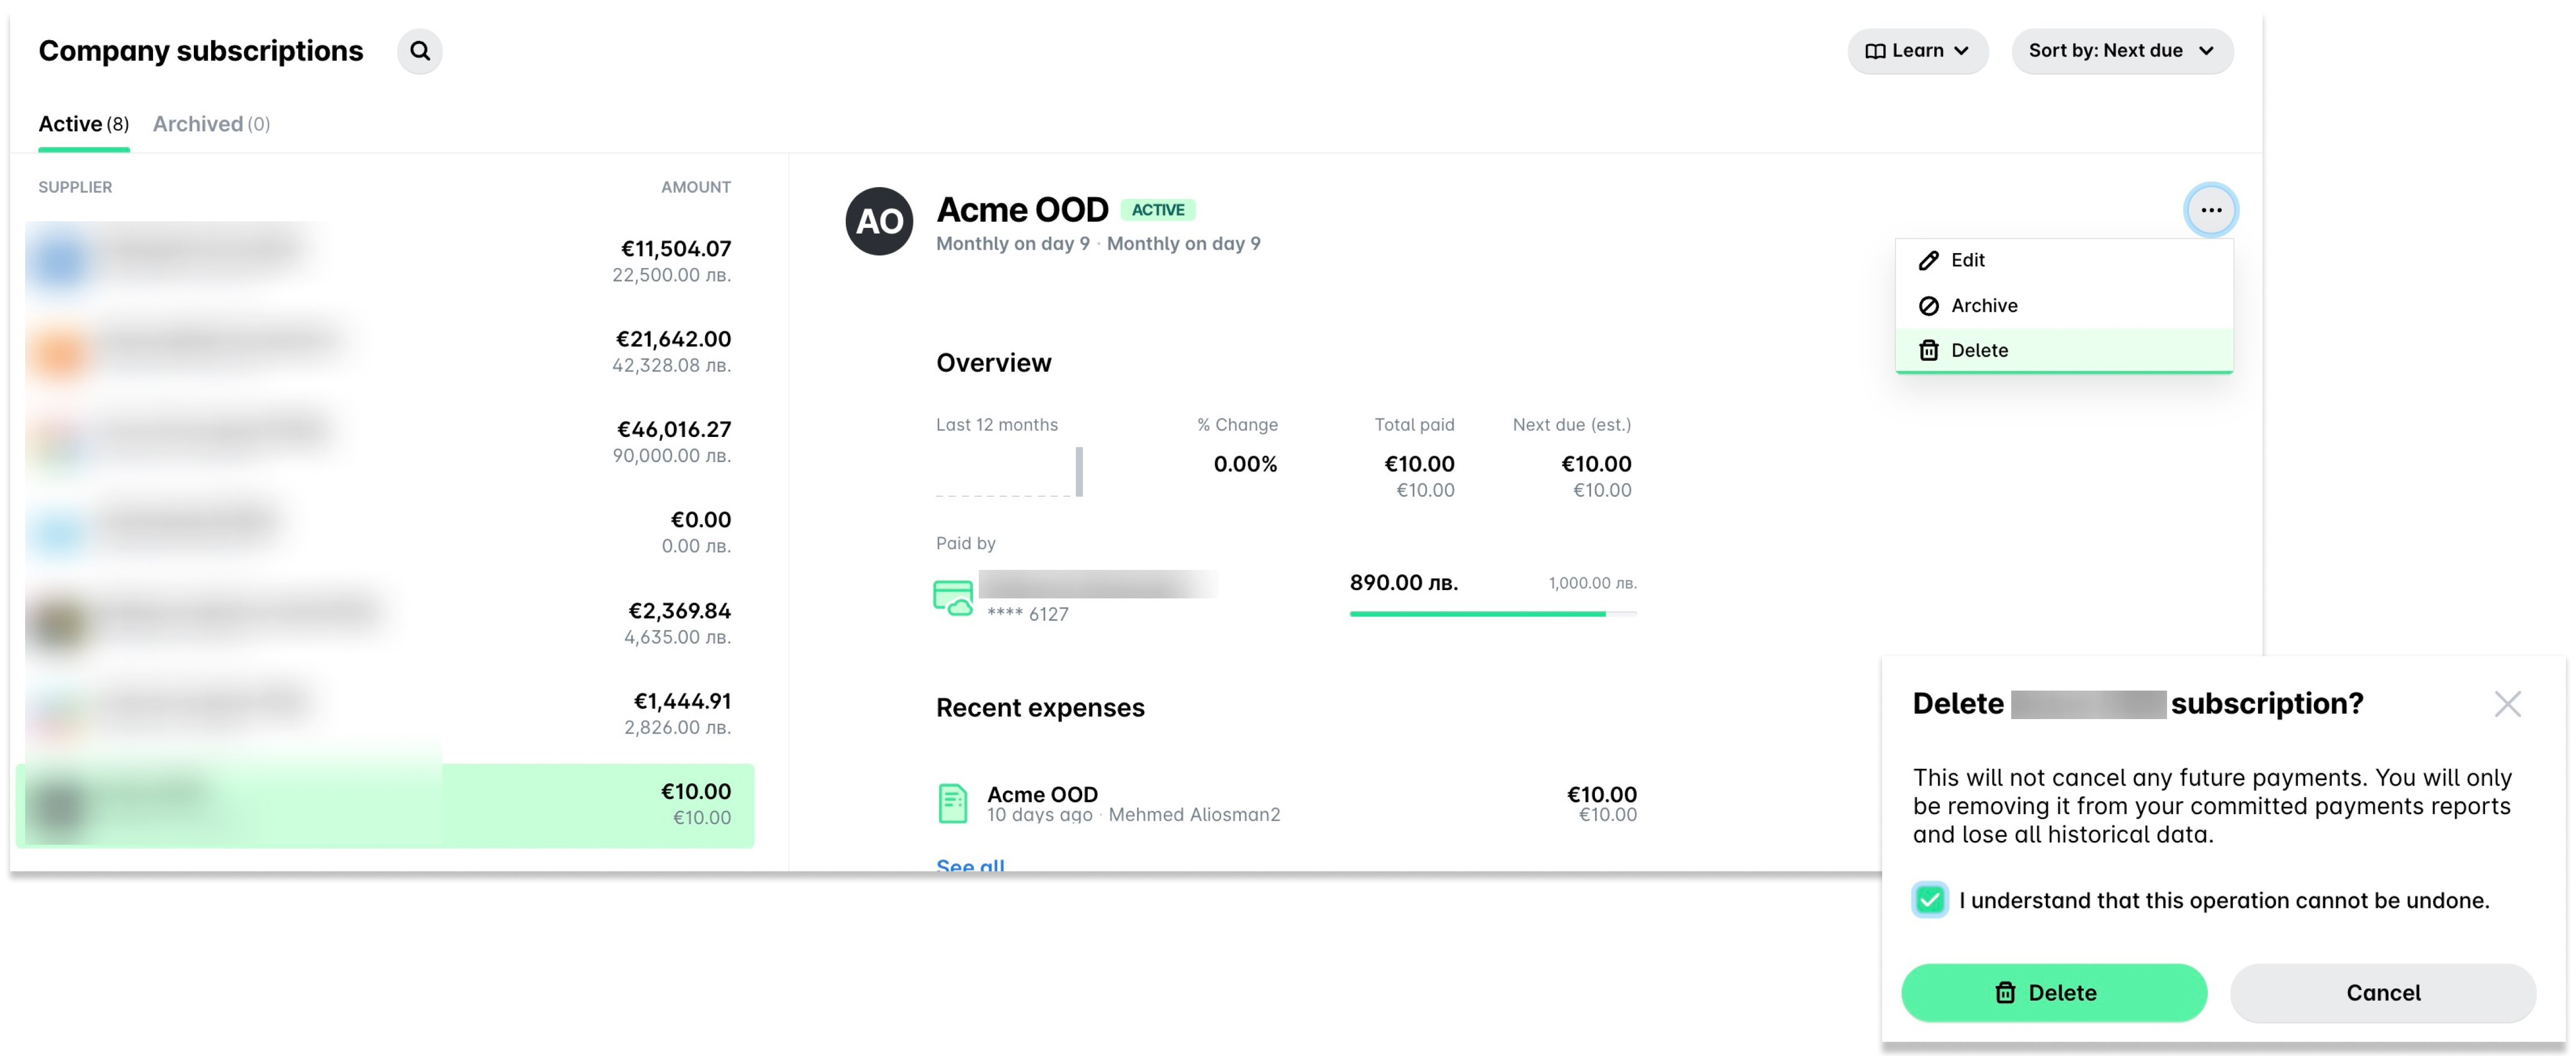Viewport: 2576px width, 1056px height.
Task: Click the chevron on the Sort by control
Action: point(2207,51)
